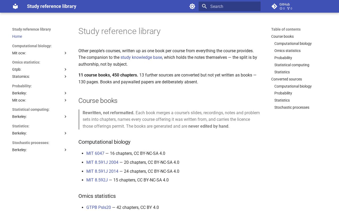Click the 'Omics statistics' heading in main content

(x=97, y=196)
